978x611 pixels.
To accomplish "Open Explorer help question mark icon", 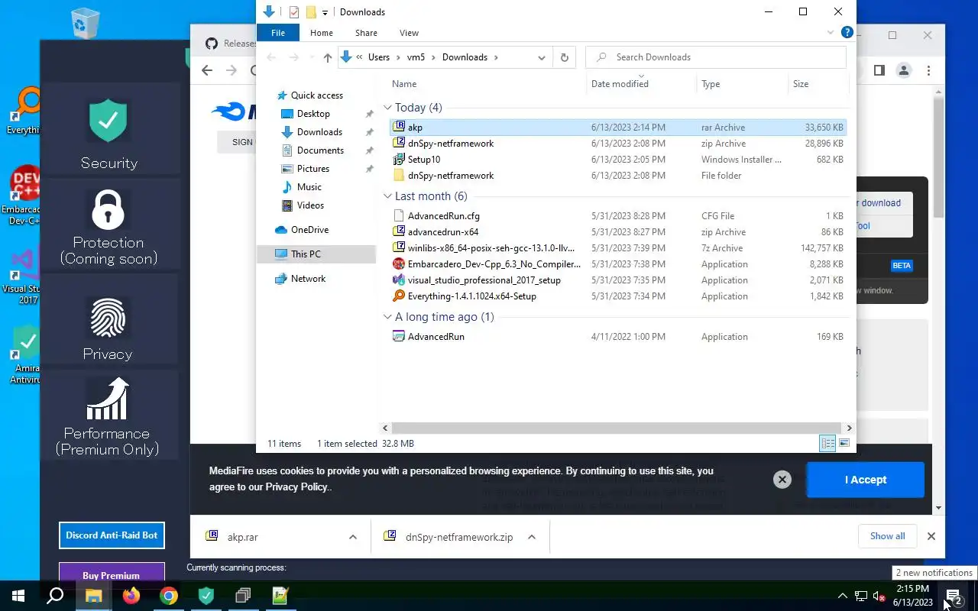I will pyautogui.click(x=847, y=33).
